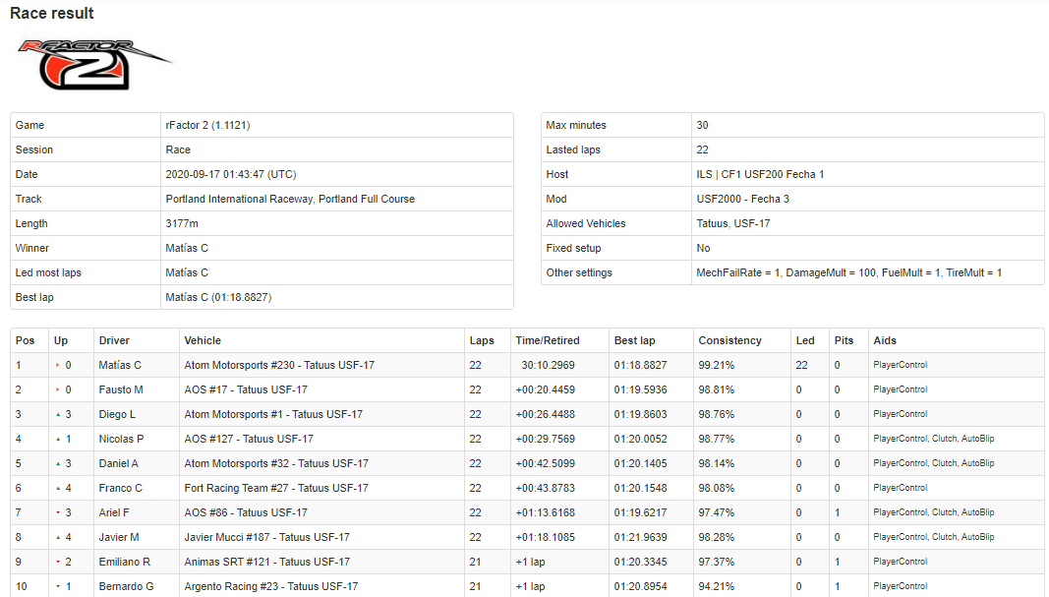Click the led laps value 22 for Matías C
The width and height of the screenshot is (1049, 597).
coord(802,366)
